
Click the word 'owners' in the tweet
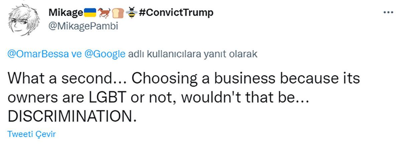(28, 97)
